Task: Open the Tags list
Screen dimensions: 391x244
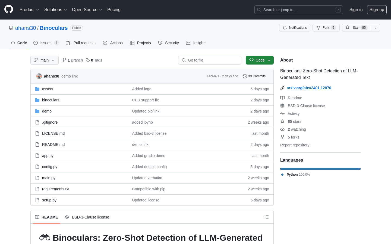Action: (94, 60)
